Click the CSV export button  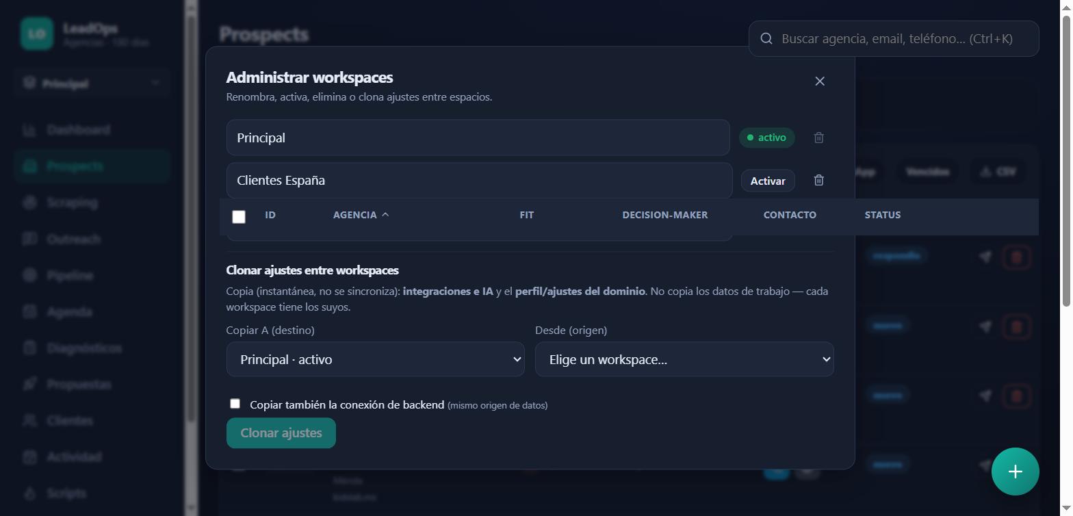998,172
